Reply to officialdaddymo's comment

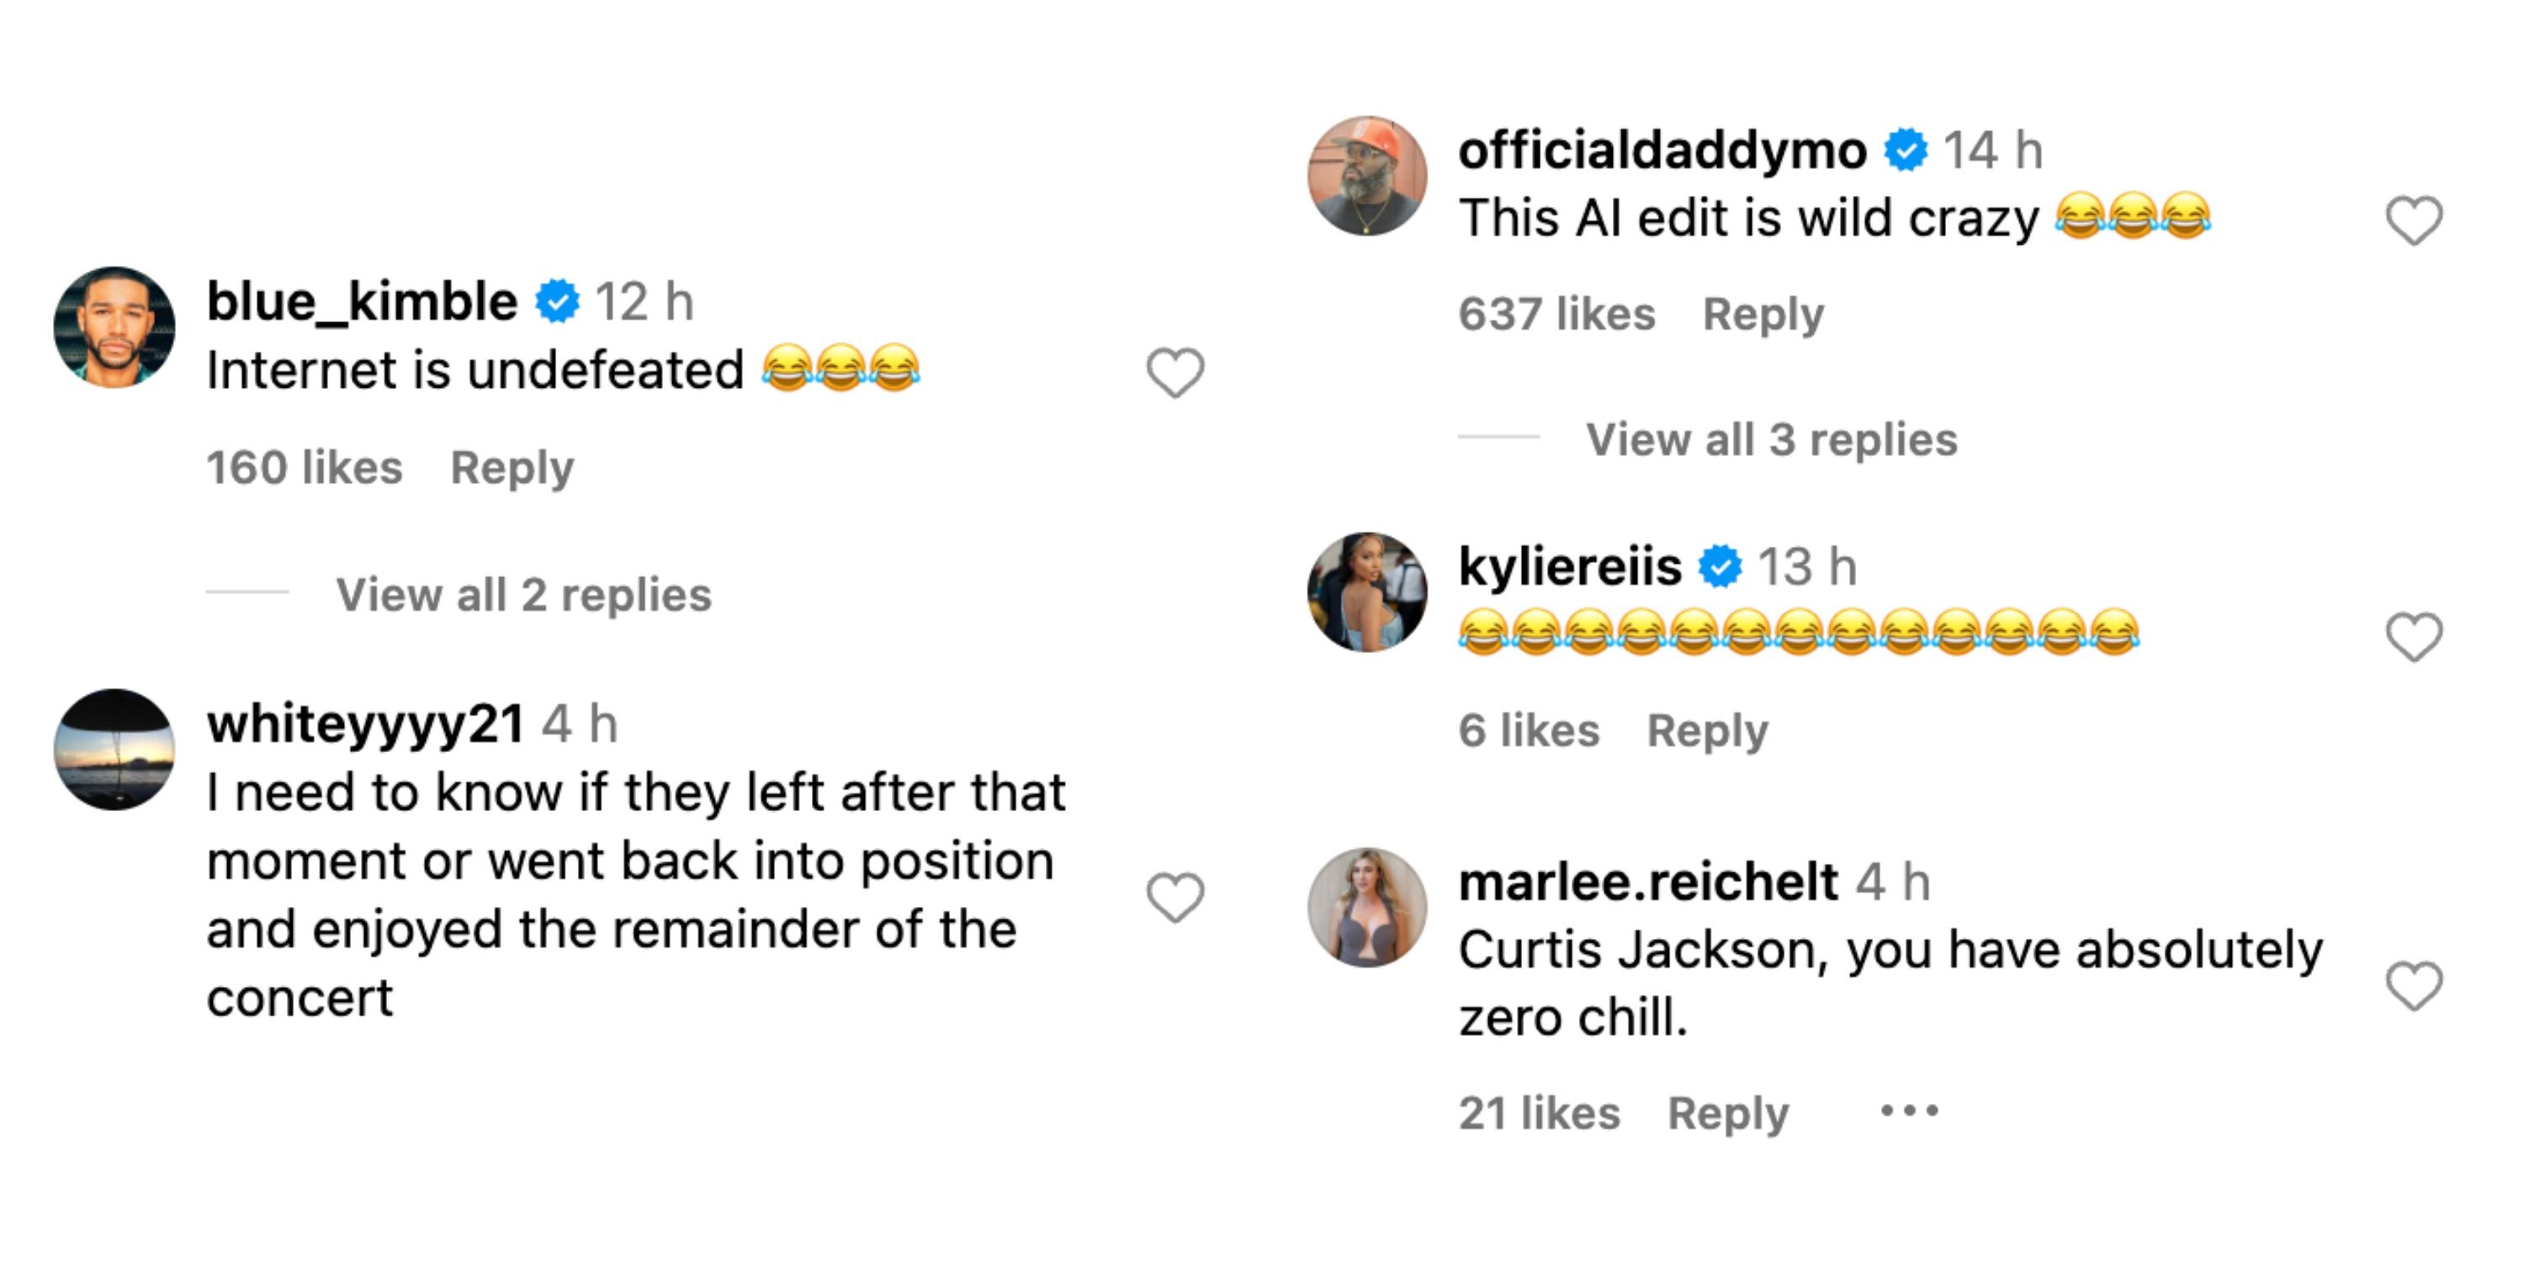pos(1763,315)
